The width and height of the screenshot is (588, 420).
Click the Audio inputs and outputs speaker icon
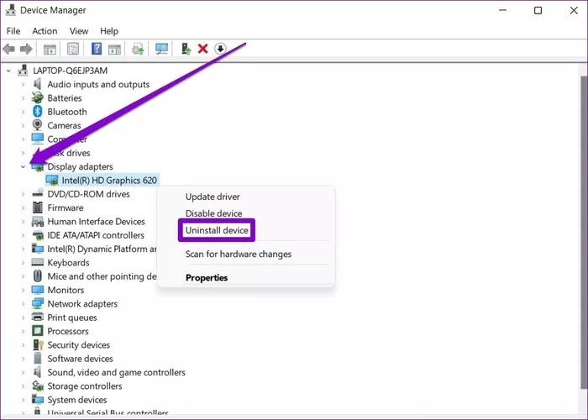click(x=37, y=84)
